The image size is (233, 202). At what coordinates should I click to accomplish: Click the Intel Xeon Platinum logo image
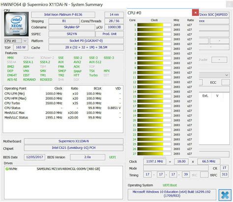point(16,24)
